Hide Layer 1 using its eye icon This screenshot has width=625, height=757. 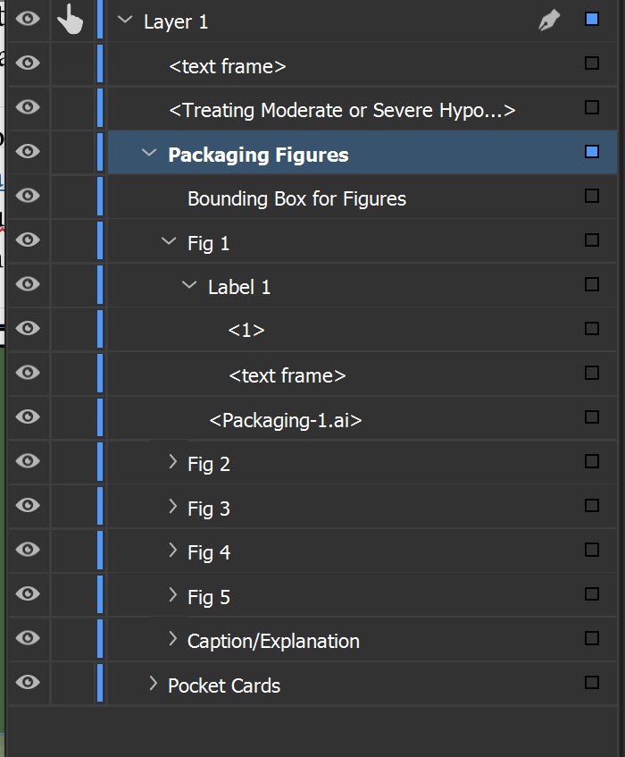28,19
